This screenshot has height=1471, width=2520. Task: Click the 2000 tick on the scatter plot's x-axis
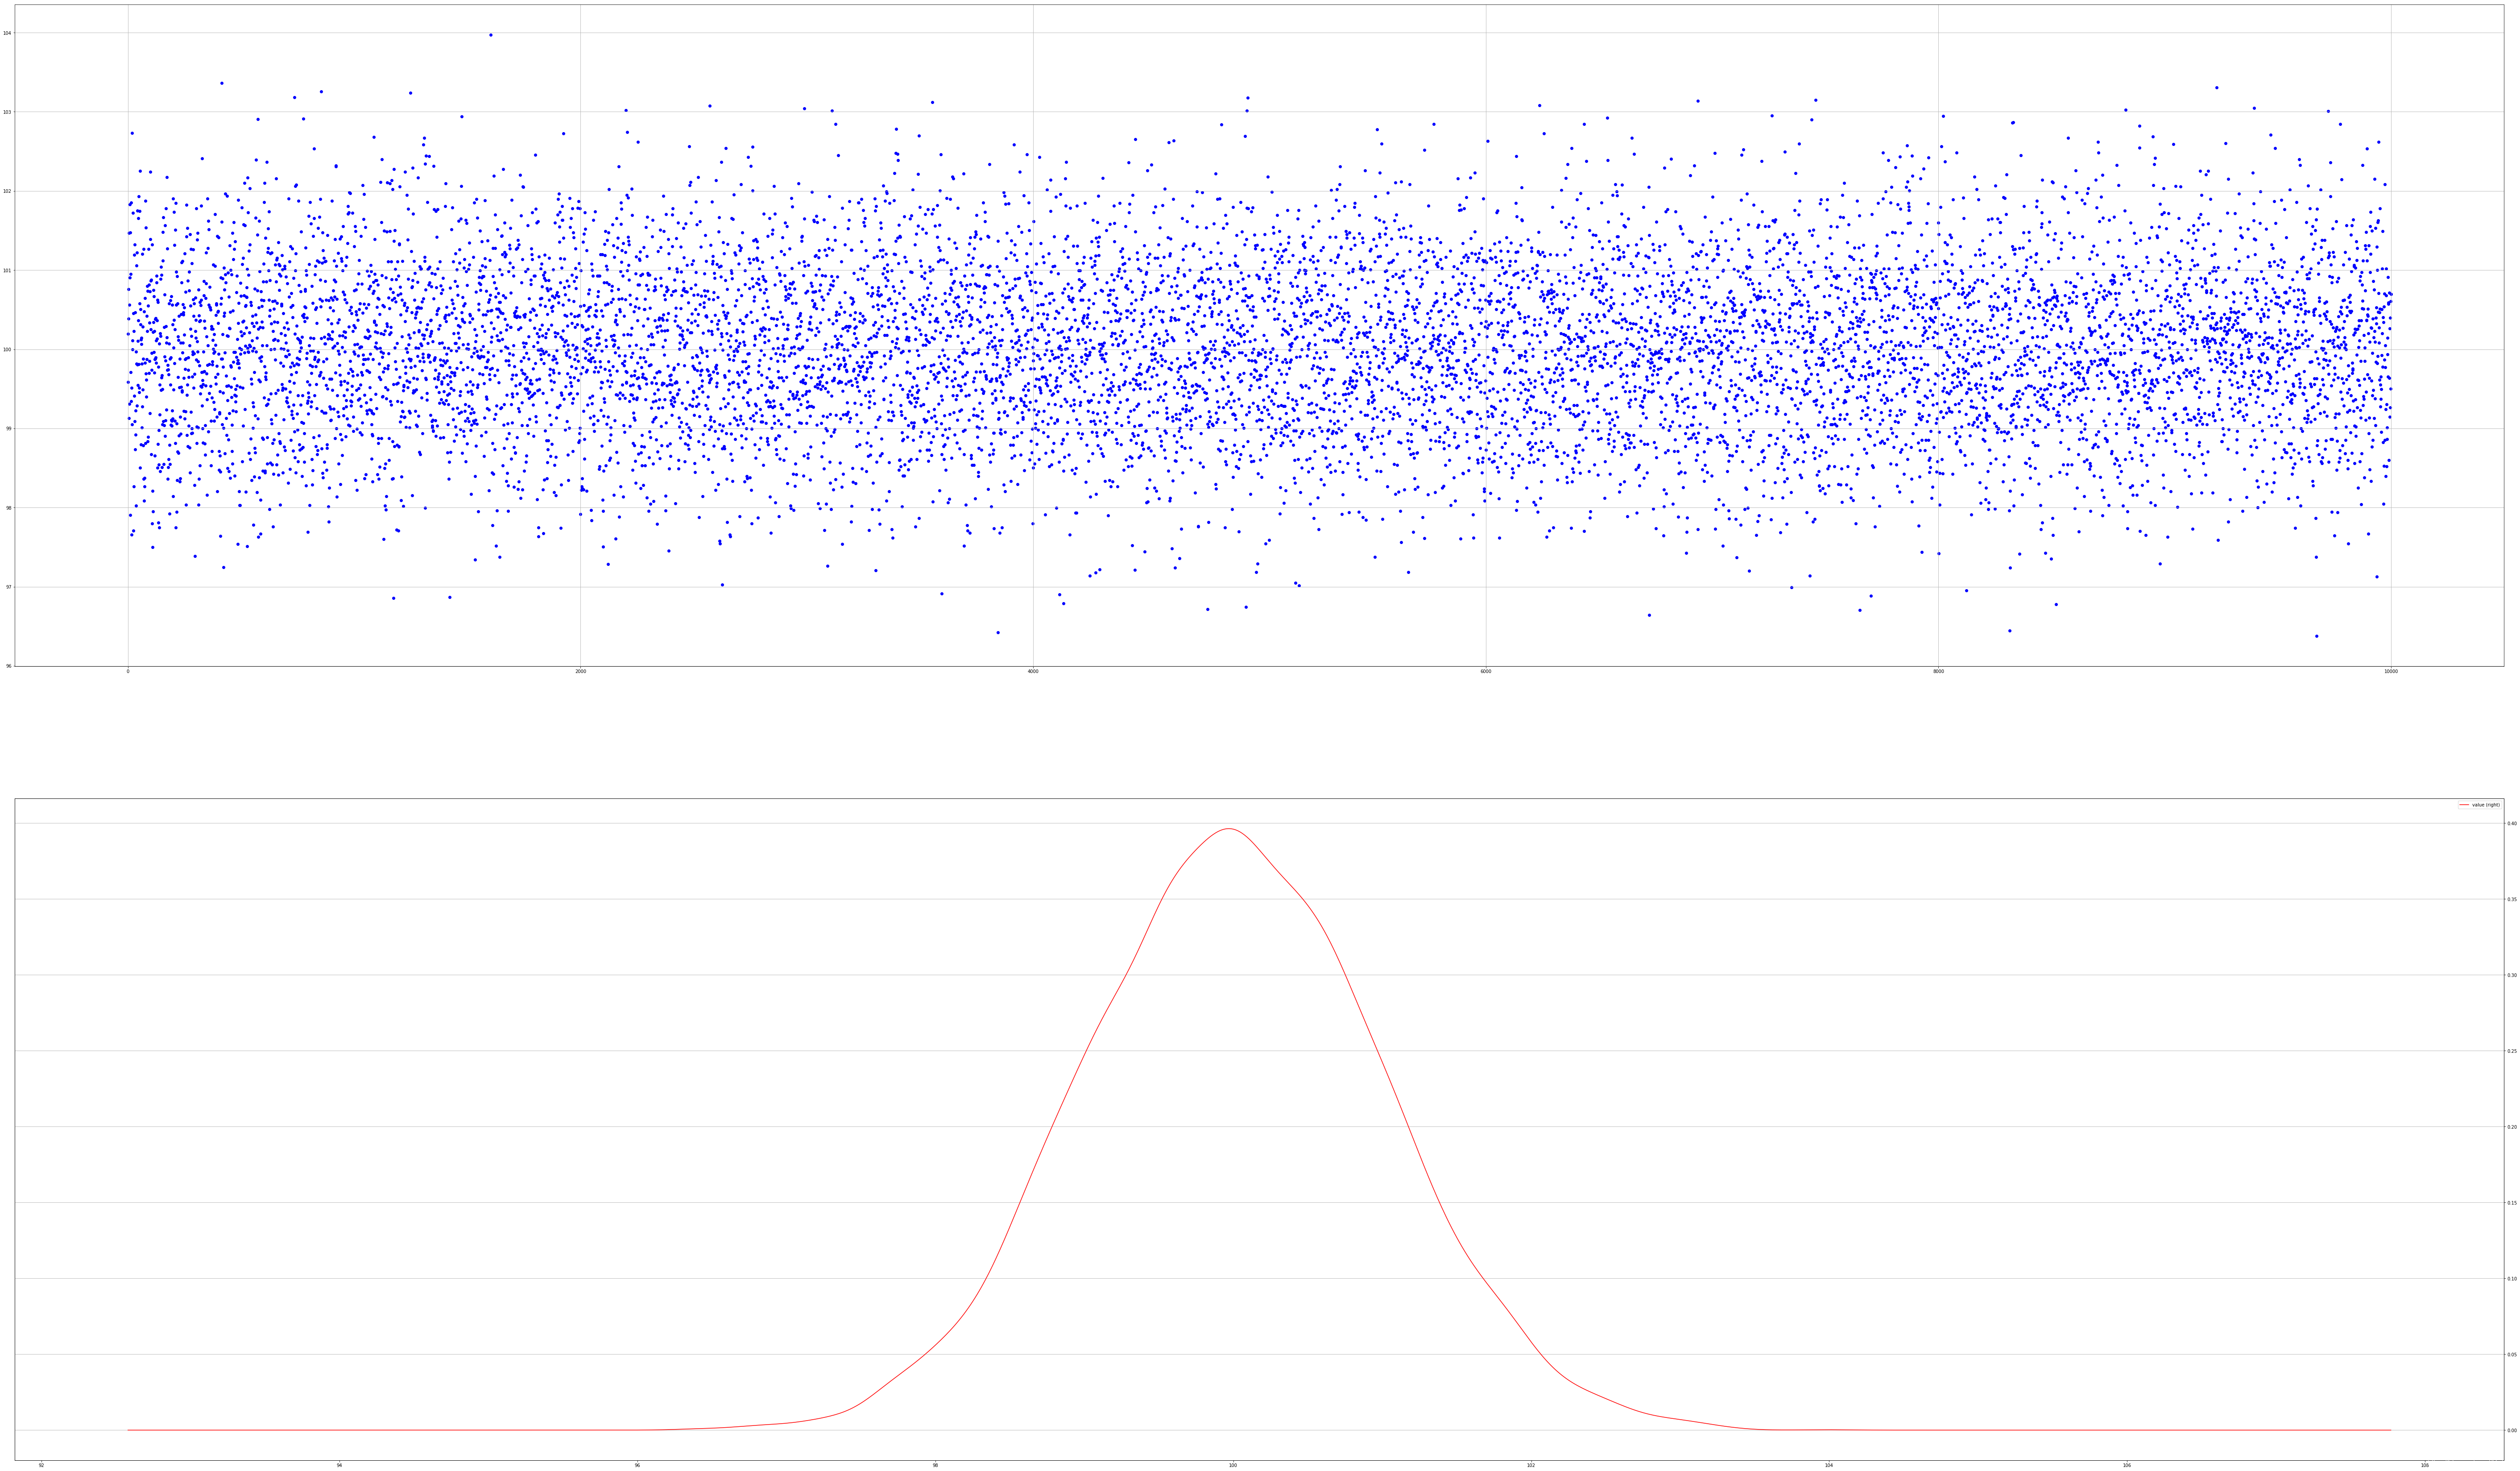click(580, 672)
